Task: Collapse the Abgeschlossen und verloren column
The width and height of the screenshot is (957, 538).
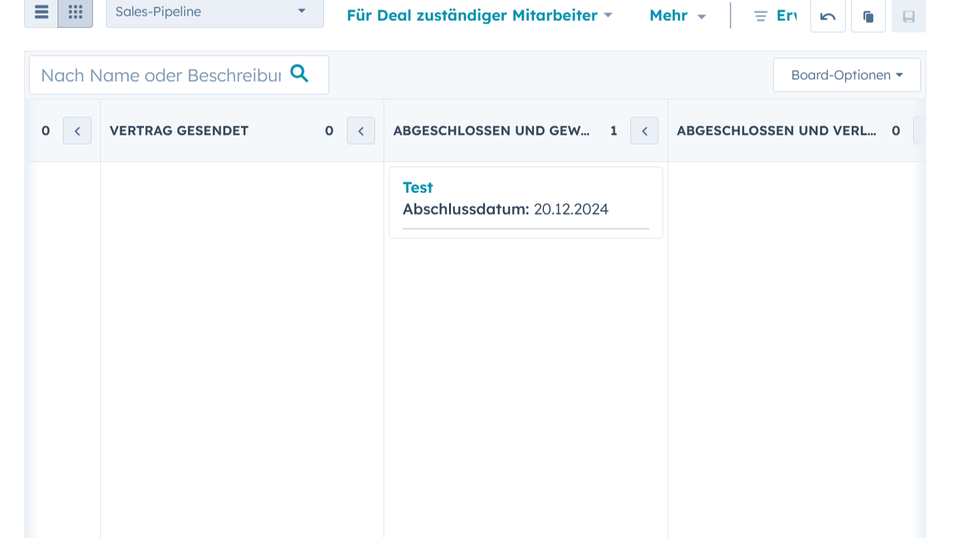Action: point(918,131)
